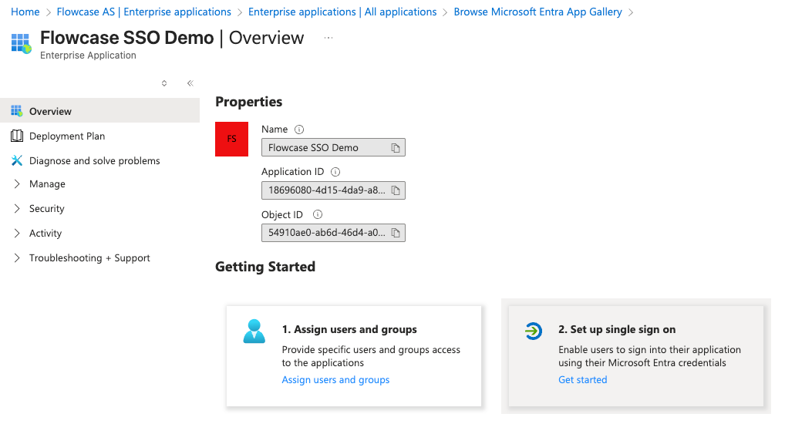Click the single sign on arrow icon
The image size is (785, 424).
tap(533, 331)
